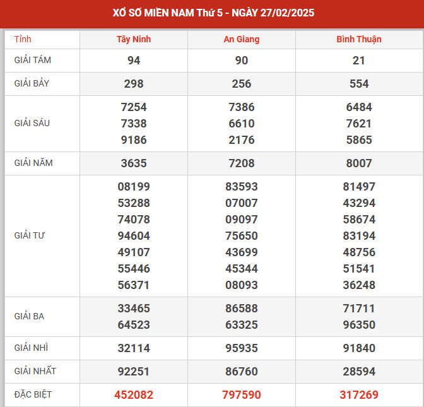The image size is (424, 407).
Task: Click the number 36248 in giải tư
Action: pyautogui.click(x=359, y=285)
